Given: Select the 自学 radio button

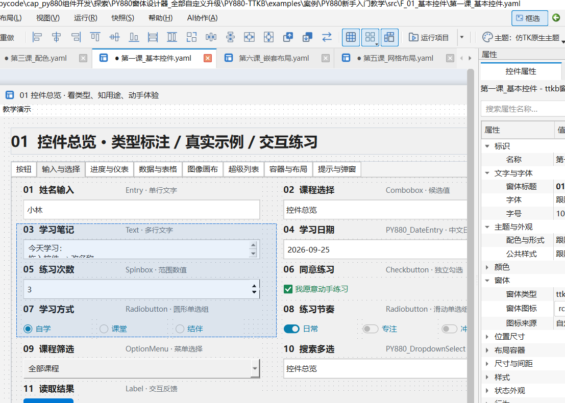Looking at the screenshot, I should coord(28,329).
